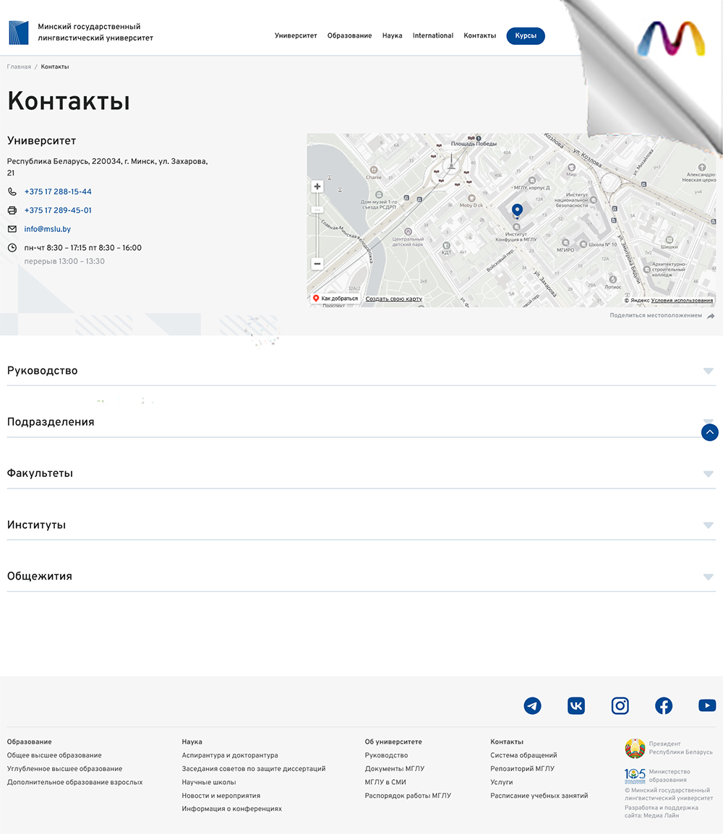Viewport: 723px width, 834px height.
Task: Expand the Общежития section arrow
Action: [708, 577]
